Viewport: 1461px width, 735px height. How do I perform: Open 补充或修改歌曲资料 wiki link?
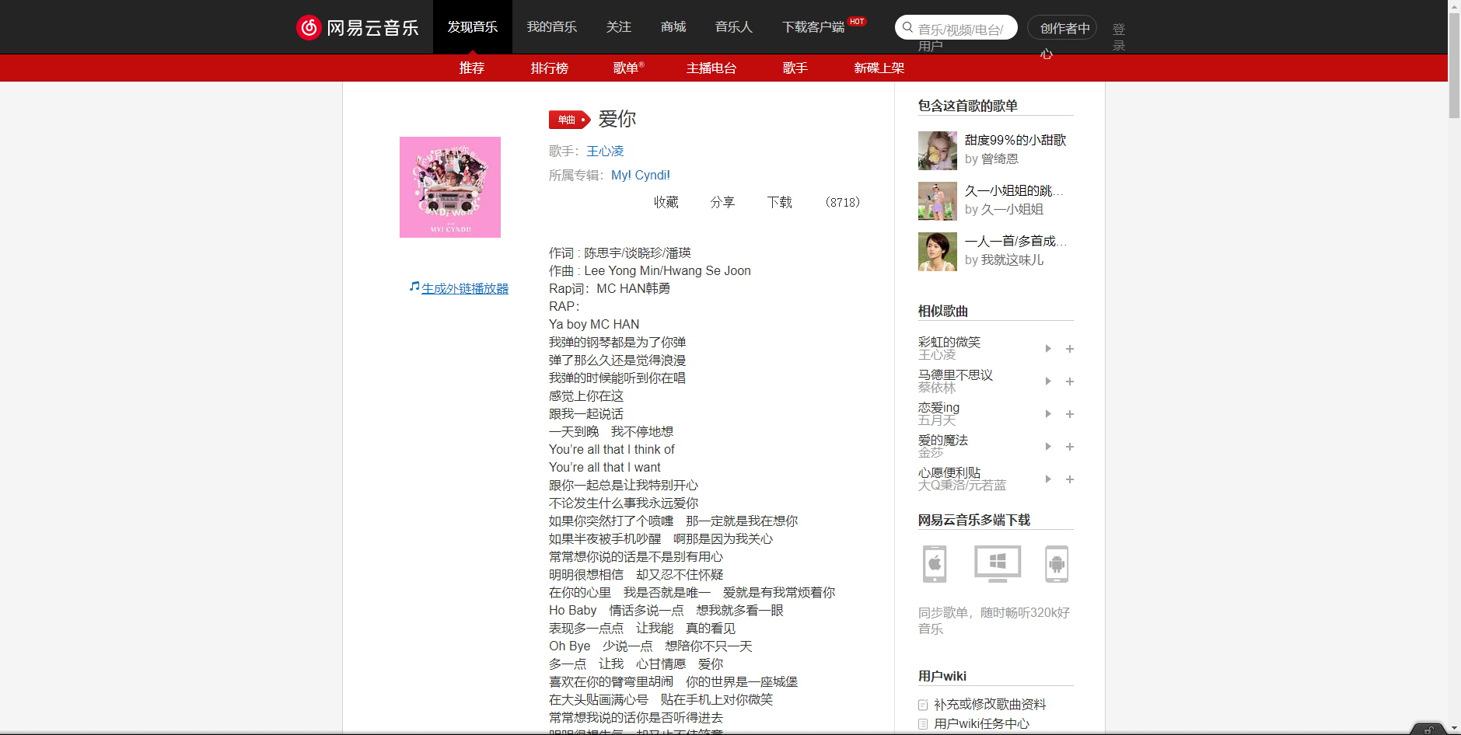[989, 704]
